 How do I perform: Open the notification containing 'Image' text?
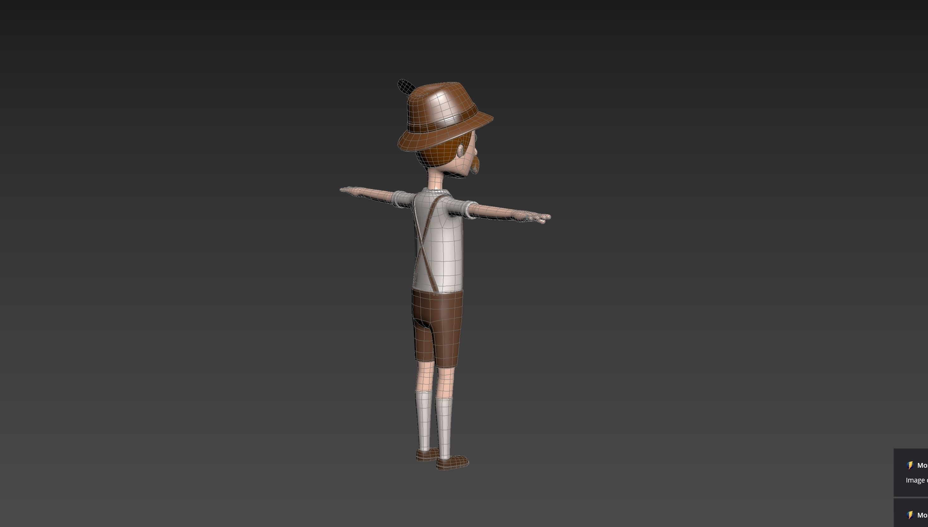tap(911, 472)
